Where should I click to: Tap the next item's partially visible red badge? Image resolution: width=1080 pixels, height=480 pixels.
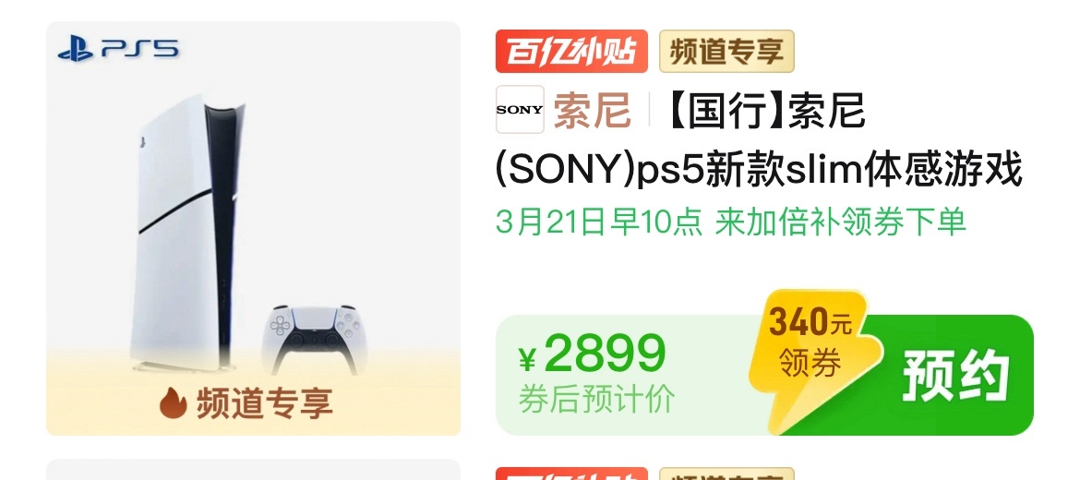pos(571,474)
